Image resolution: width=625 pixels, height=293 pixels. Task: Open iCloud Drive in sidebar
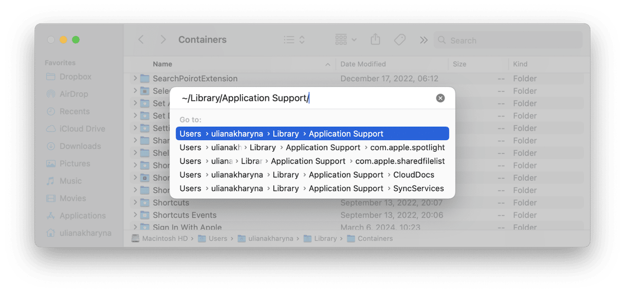tap(82, 129)
